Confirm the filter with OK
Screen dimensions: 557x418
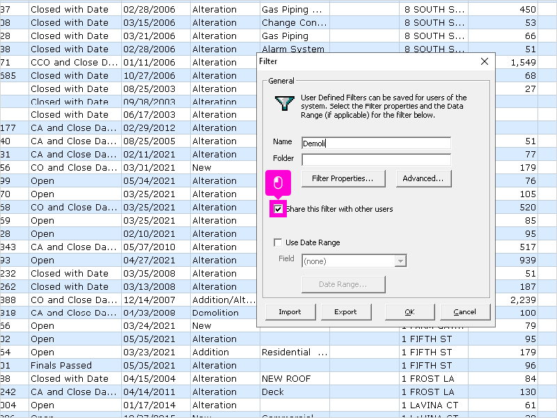409,312
